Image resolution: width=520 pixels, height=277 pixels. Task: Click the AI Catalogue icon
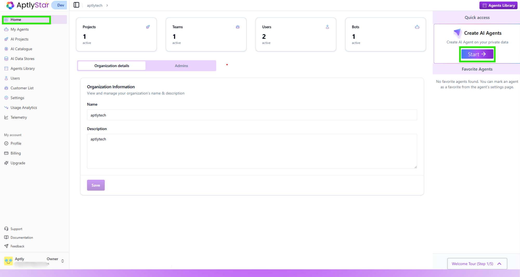click(x=6, y=49)
